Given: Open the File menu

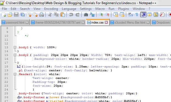Looking at the screenshot, I should pos(4,9).
